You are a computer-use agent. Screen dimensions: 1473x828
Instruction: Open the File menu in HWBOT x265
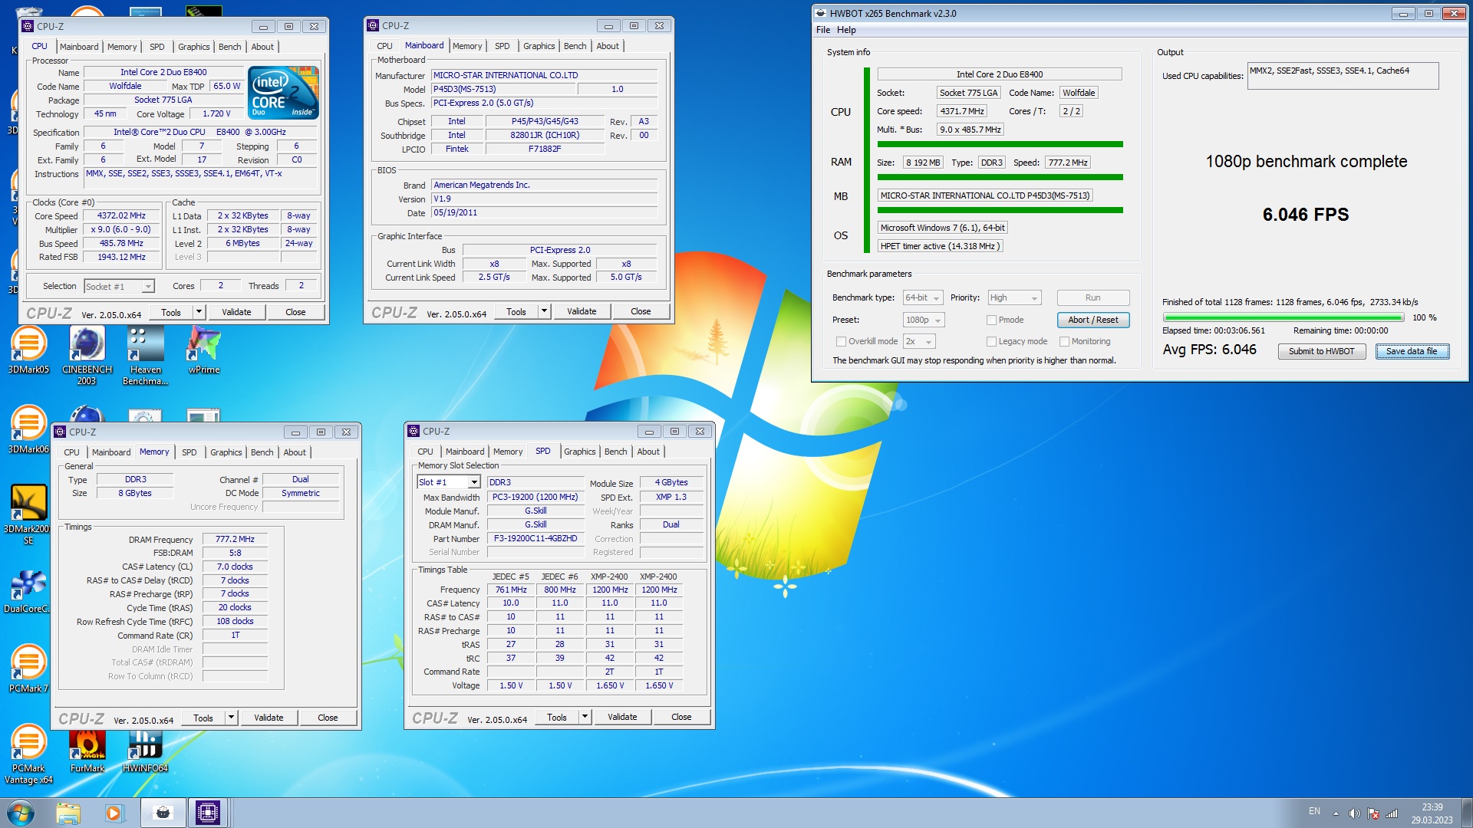pos(822,30)
